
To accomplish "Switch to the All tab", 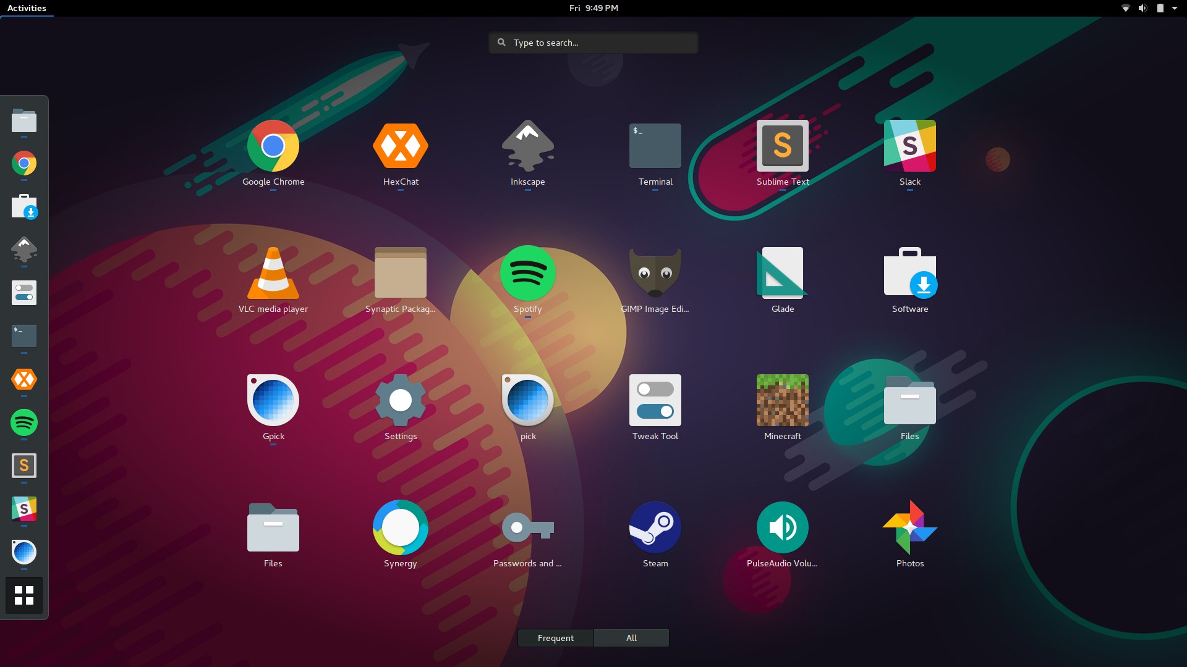I will [x=631, y=638].
